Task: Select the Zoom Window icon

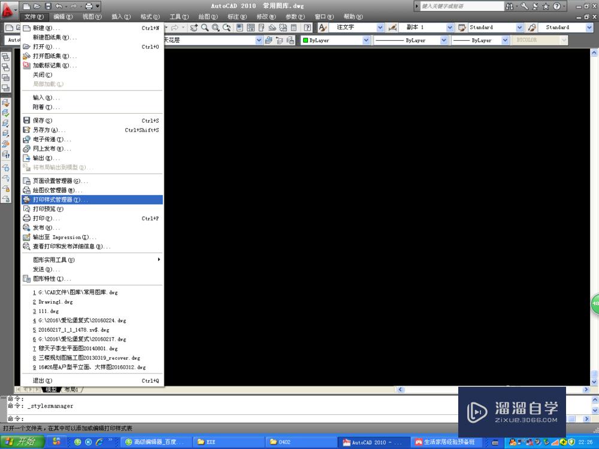Action: (216, 28)
